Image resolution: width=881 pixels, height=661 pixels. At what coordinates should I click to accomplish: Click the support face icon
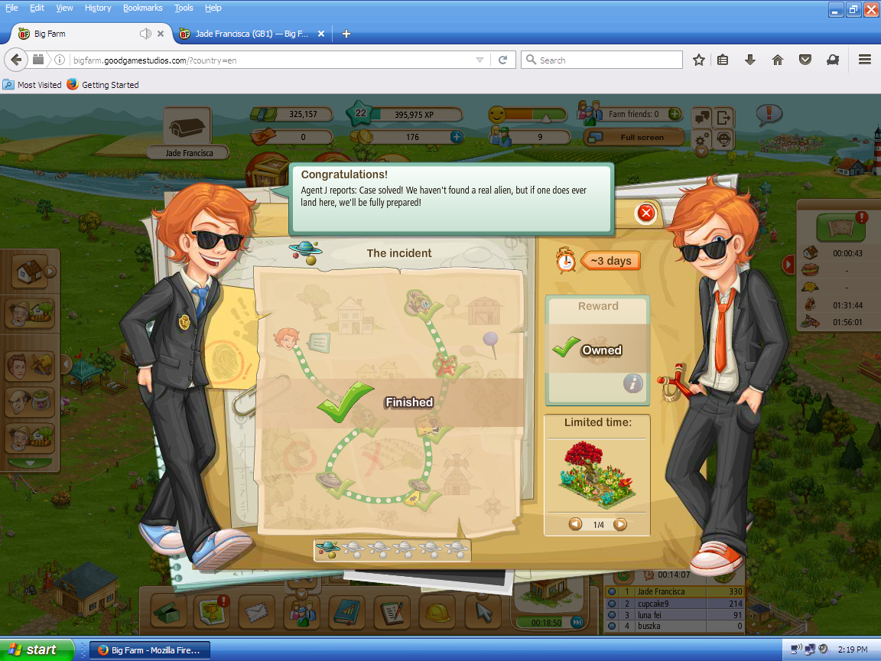(724, 138)
